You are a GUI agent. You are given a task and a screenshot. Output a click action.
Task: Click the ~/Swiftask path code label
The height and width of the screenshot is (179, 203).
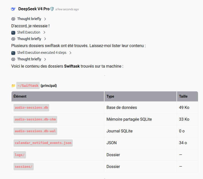[x=28, y=86]
